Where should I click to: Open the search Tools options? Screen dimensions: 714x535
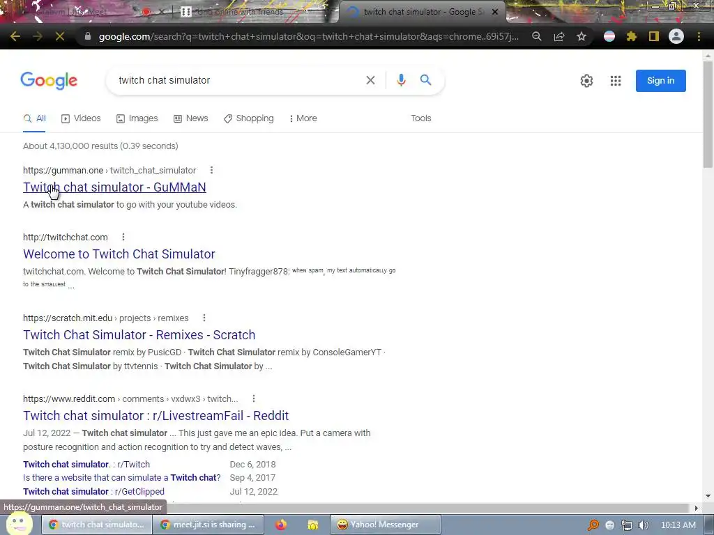click(x=420, y=118)
